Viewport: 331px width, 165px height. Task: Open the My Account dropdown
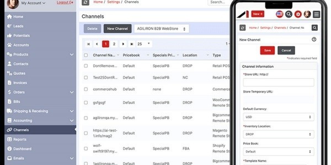33,3
